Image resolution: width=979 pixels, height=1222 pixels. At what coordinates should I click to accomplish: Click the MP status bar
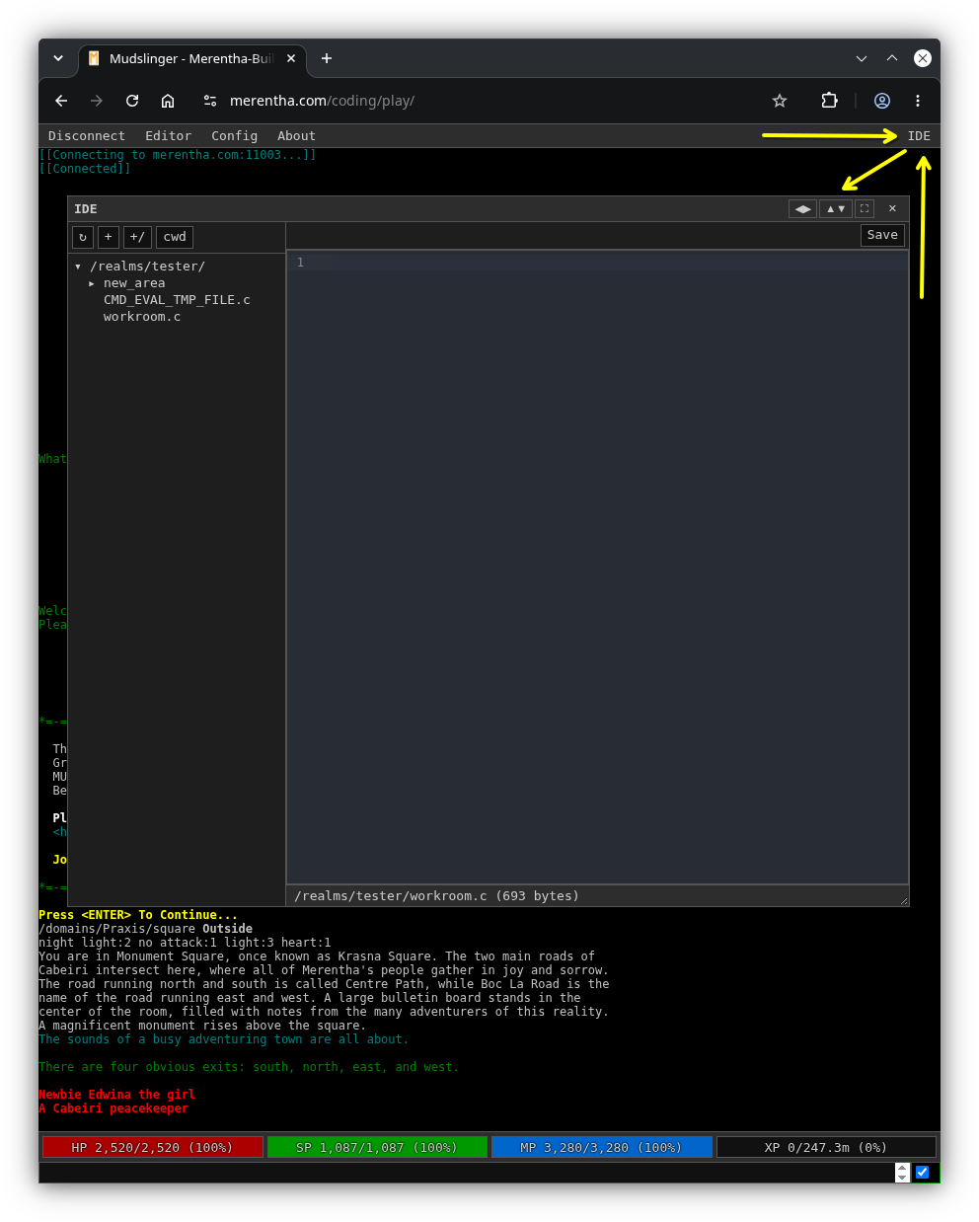(601, 1147)
